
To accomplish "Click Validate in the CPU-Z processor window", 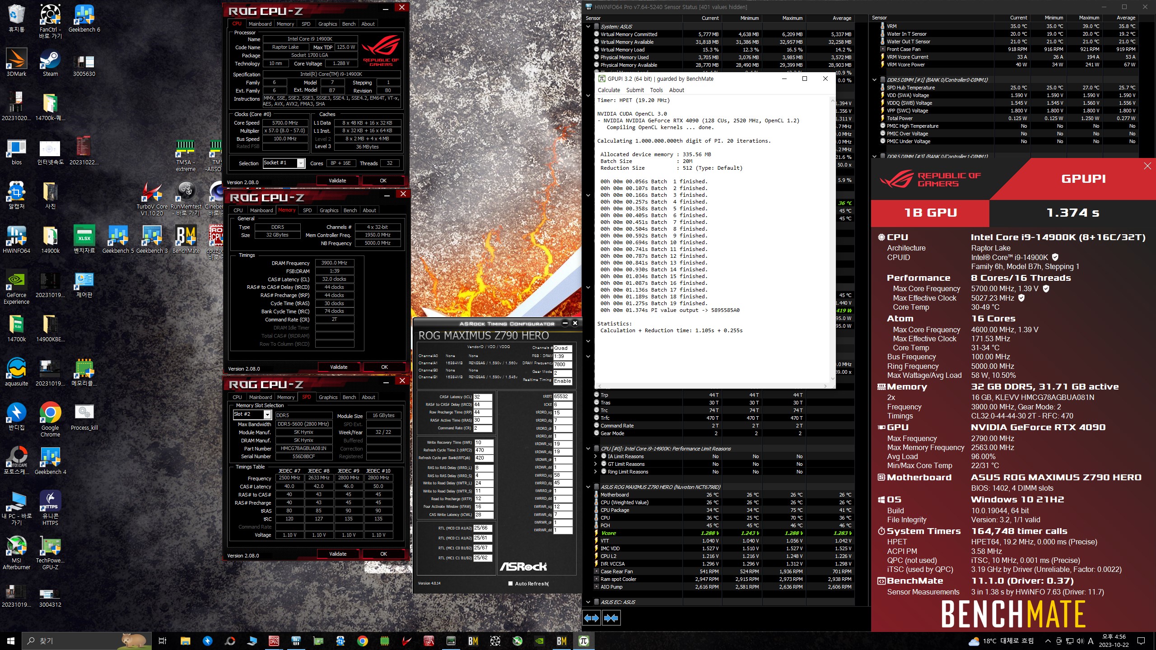I will [337, 181].
